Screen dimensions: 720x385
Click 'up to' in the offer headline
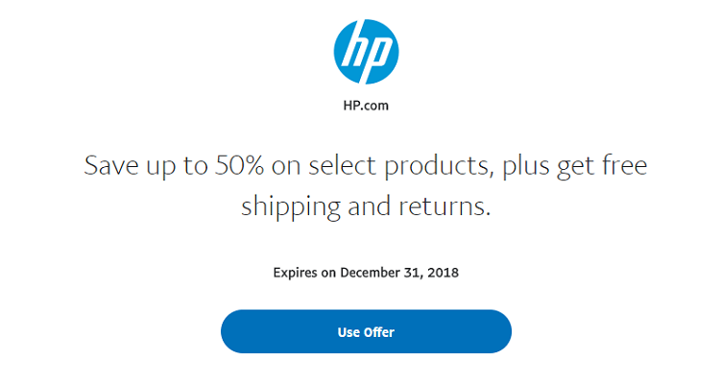177,167
